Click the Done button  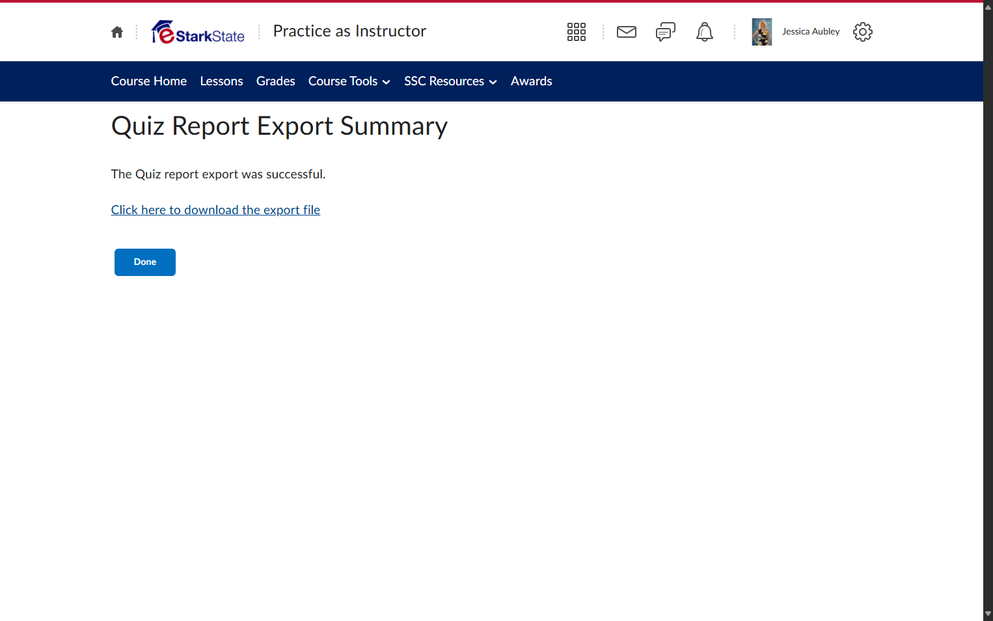145,262
